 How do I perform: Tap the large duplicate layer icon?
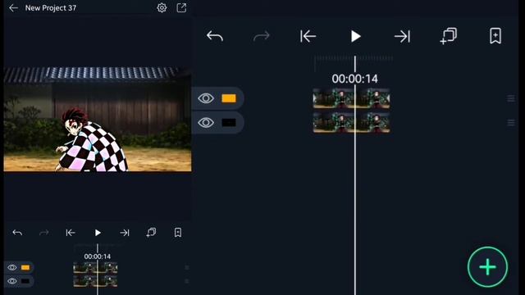pyautogui.click(x=449, y=36)
